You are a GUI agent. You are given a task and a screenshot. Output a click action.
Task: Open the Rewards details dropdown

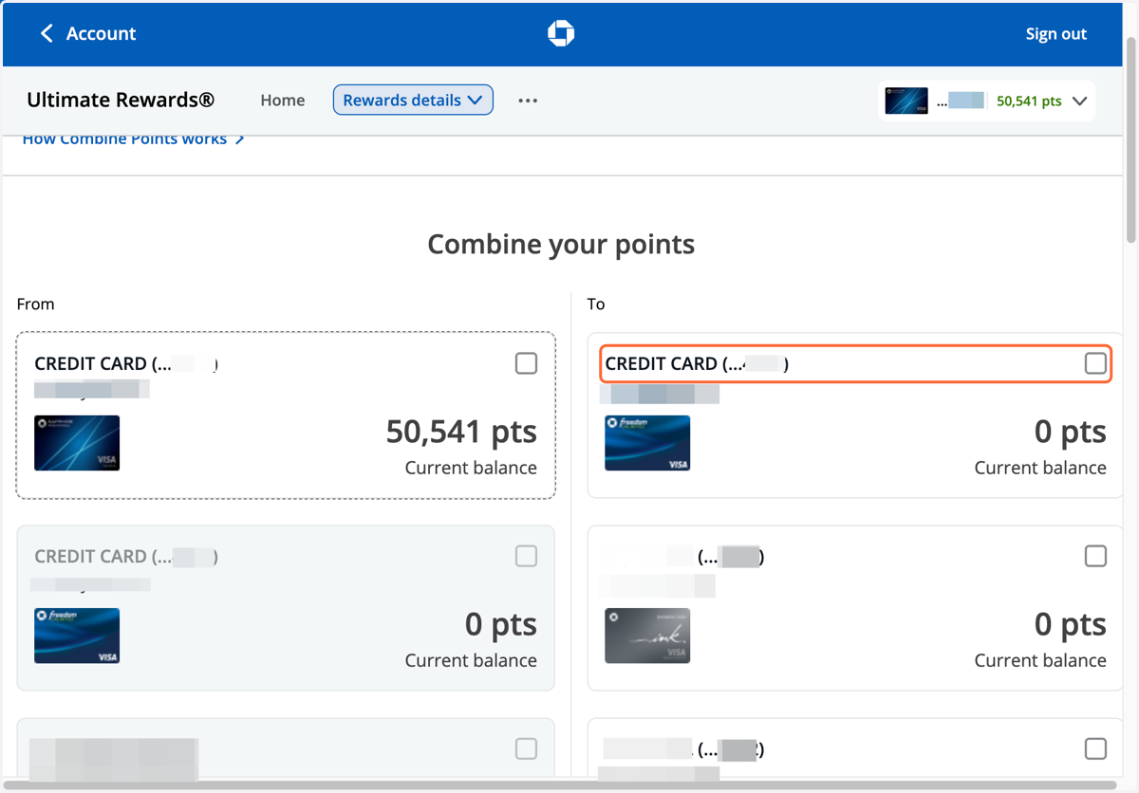[x=413, y=100]
